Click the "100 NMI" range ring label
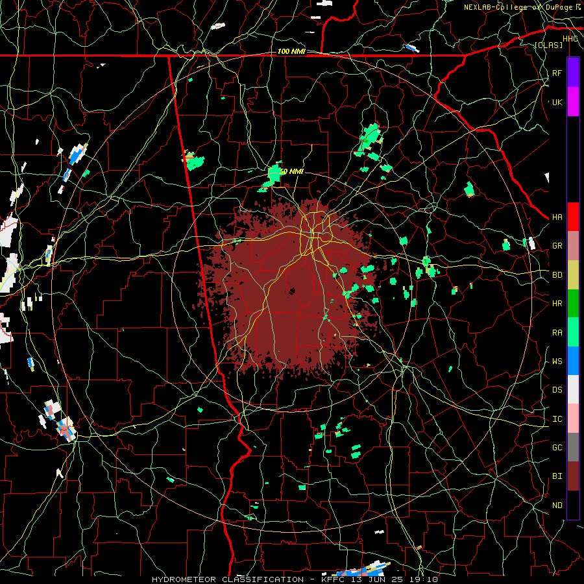This screenshot has width=584, height=584. coord(291,51)
